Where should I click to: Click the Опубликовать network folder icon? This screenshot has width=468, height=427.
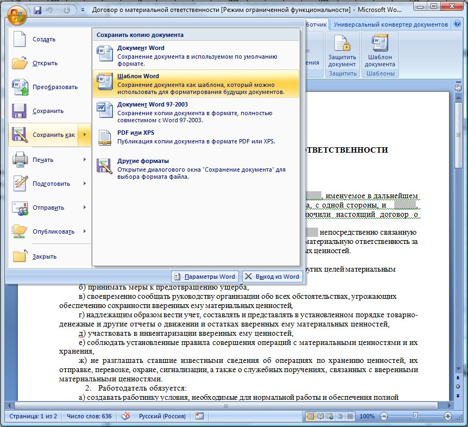tap(20, 231)
